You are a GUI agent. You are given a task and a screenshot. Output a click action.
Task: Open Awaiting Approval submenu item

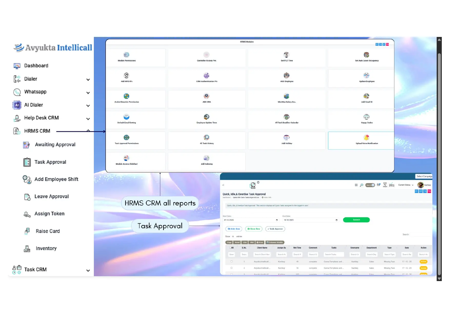[49, 145]
